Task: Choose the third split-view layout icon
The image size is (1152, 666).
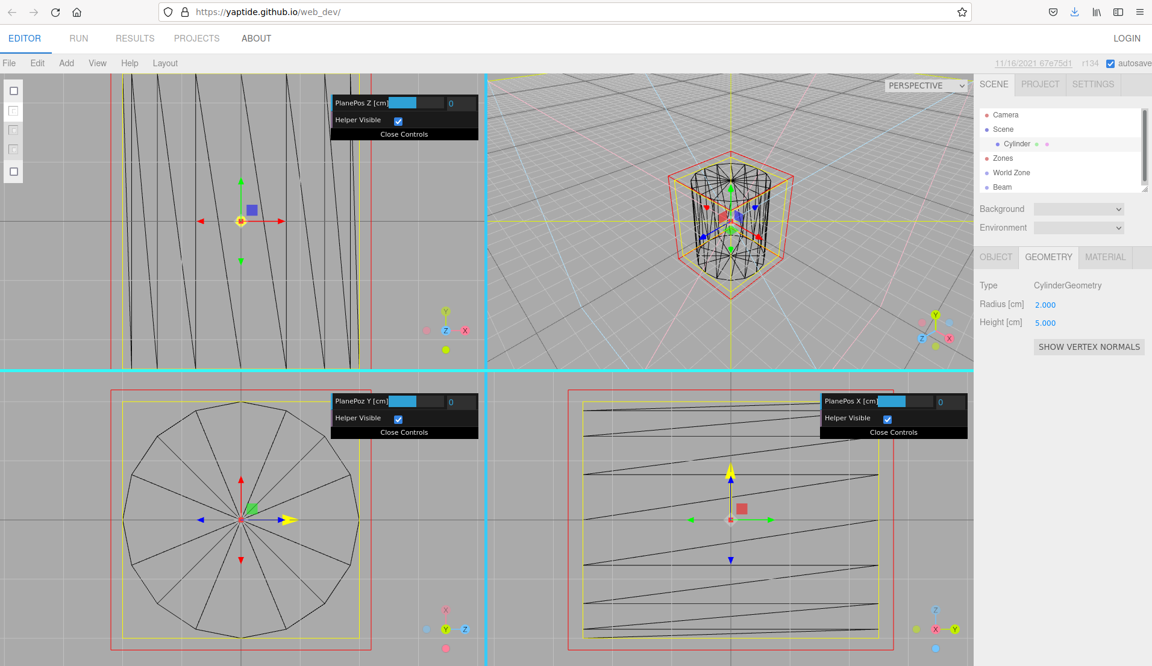Action: pyautogui.click(x=13, y=129)
